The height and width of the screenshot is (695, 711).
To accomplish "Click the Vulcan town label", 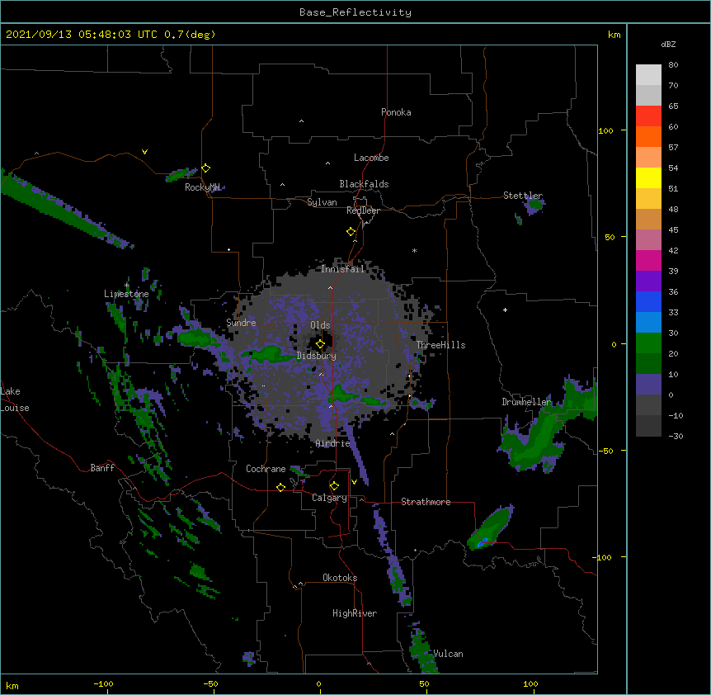I will (448, 654).
